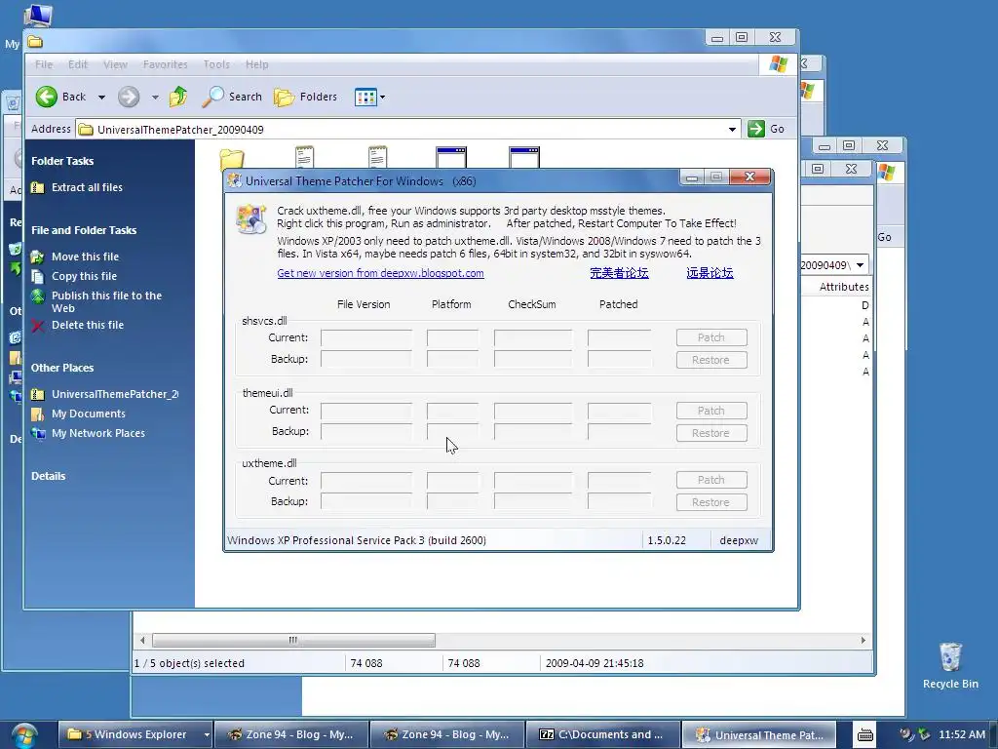Click Restore button for shsvcs.dll
This screenshot has height=749, width=998.
[x=710, y=360]
